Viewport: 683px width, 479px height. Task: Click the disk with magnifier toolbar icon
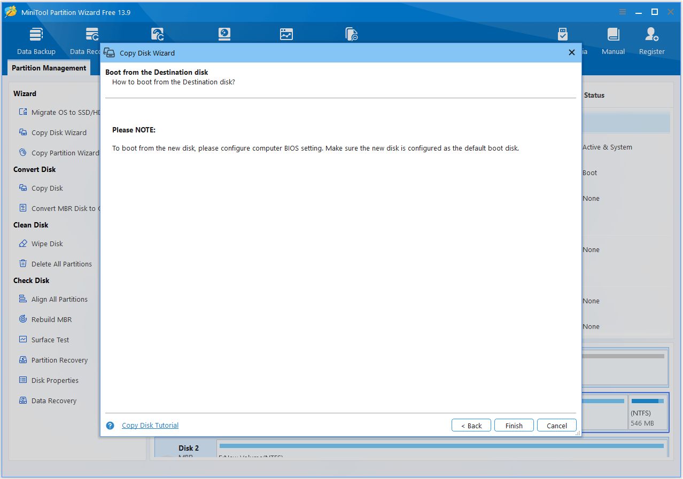(x=351, y=35)
